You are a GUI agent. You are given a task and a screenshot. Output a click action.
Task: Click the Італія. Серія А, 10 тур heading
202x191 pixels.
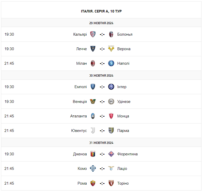coord(101,11)
